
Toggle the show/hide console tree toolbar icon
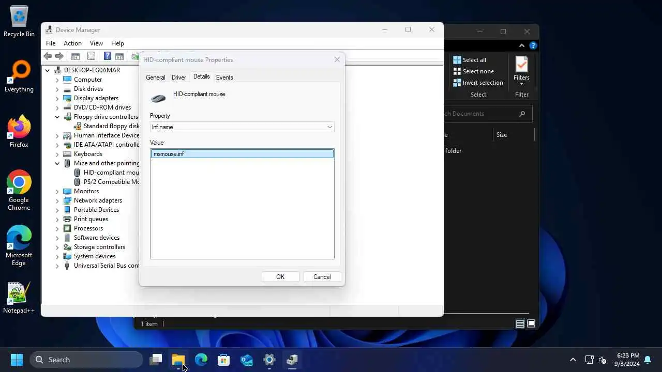75,56
